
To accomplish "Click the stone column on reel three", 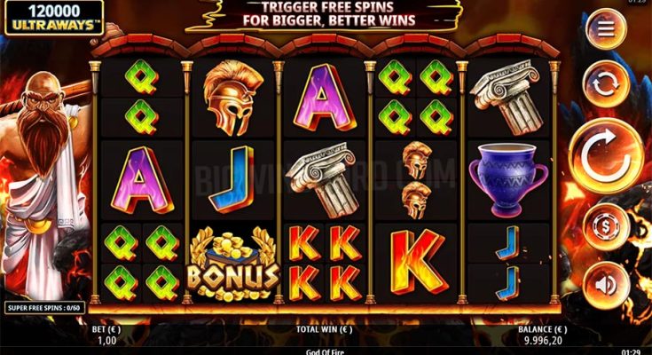I will [x=325, y=180].
